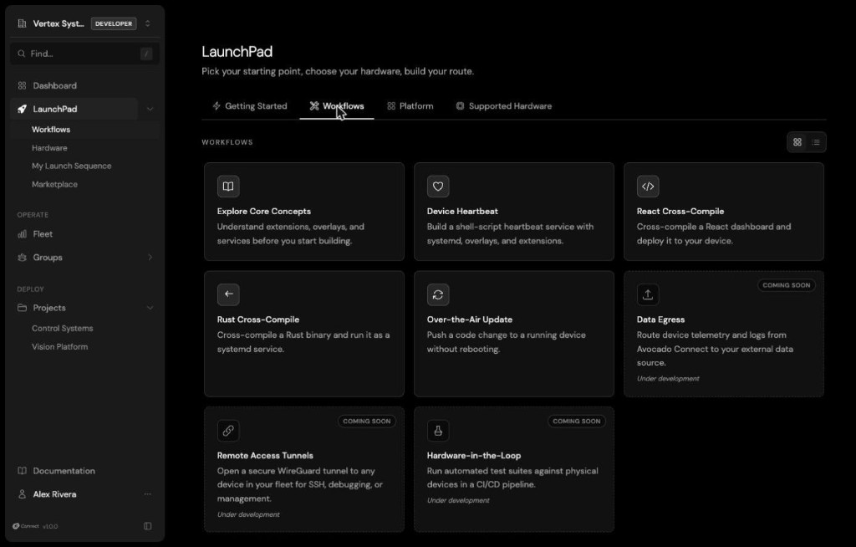The image size is (856, 547).
Task: Open the Explore Core Concepts workflow
Action: (x=304, y=212)
